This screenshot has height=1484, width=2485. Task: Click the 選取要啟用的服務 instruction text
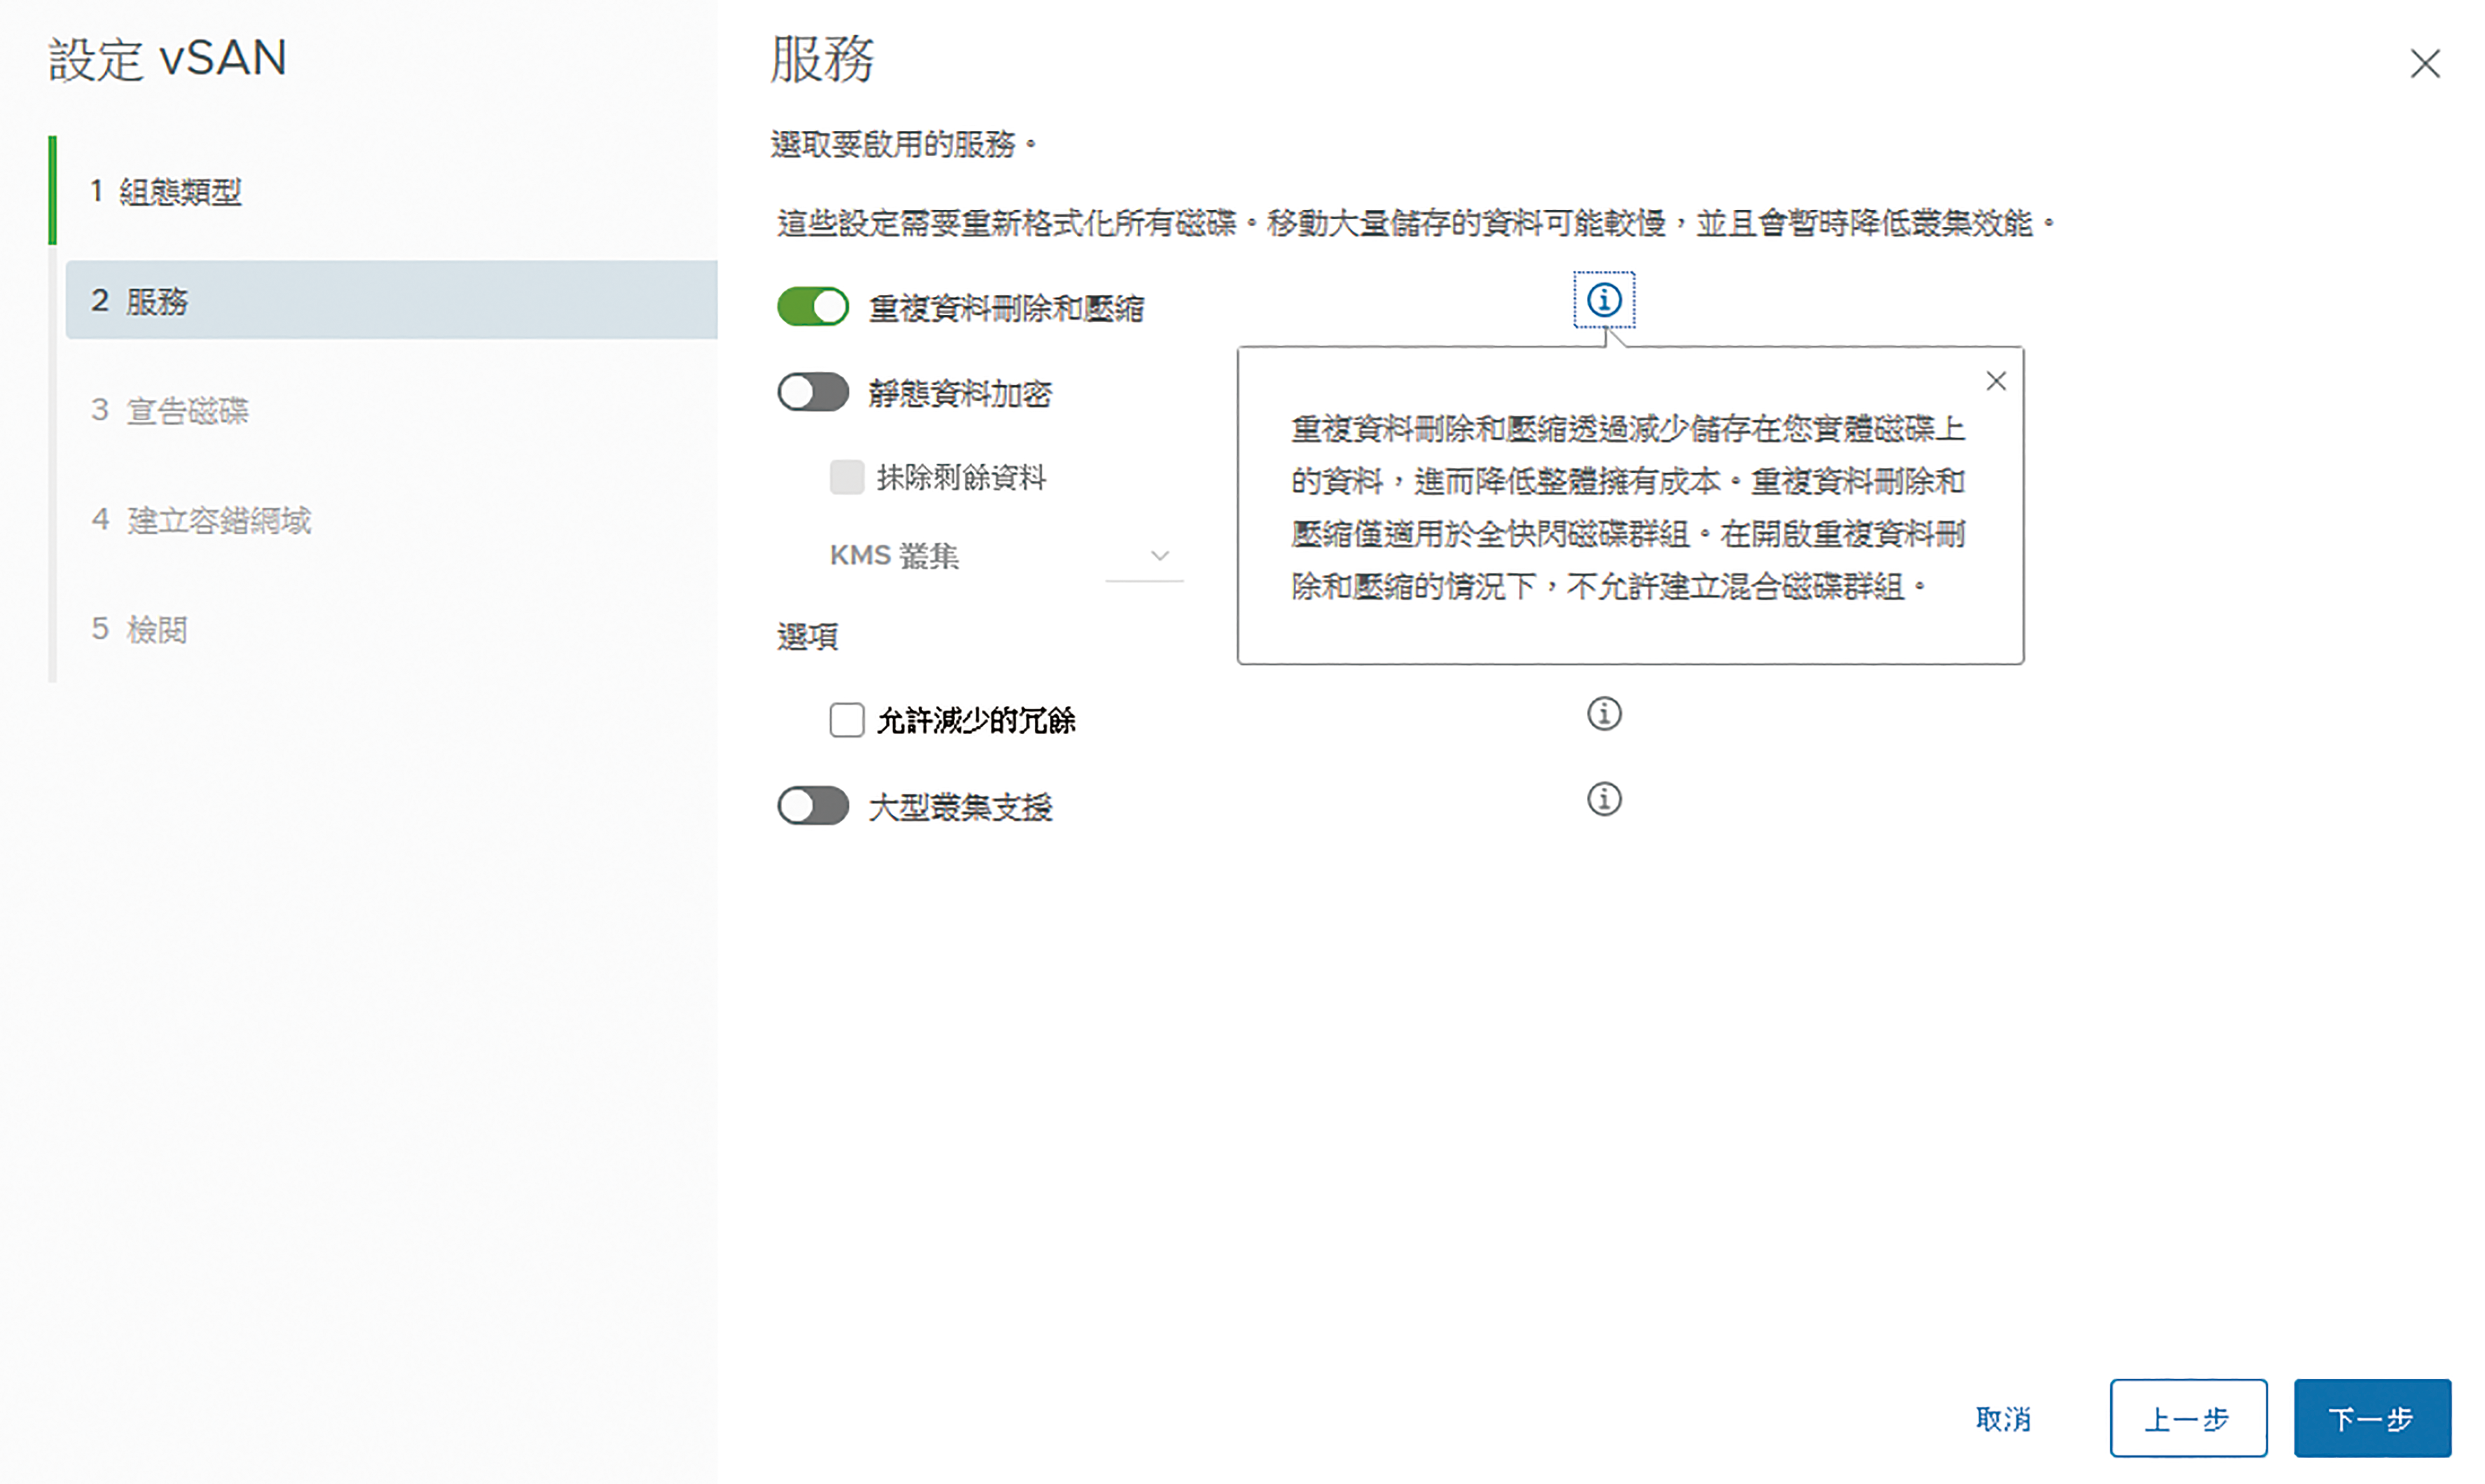click(903, 144)
